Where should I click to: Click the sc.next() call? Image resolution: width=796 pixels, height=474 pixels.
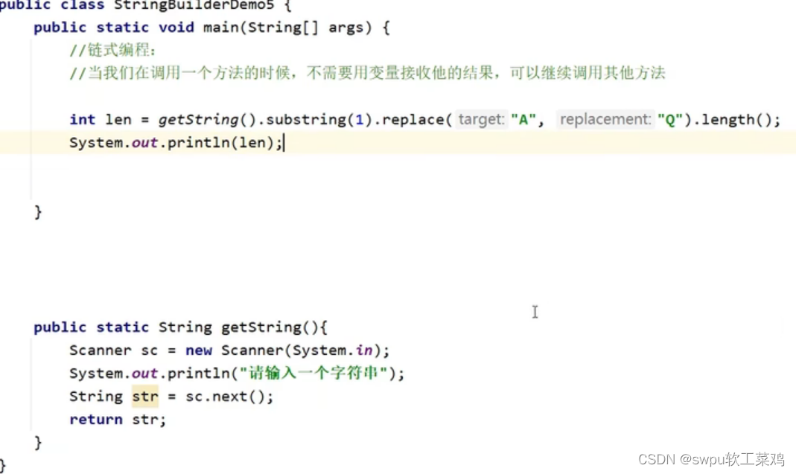(225, 397)
